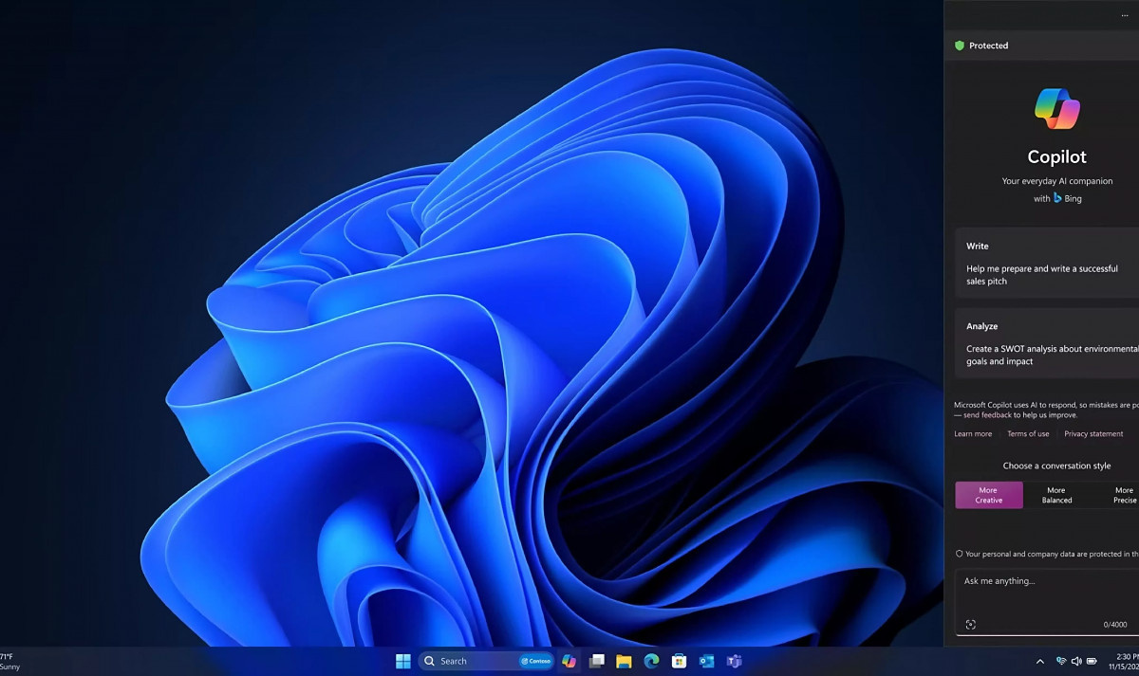Screen dimensions: 1139x676
Task: Open the Privacy statement link
Action: coord(1093,434)
